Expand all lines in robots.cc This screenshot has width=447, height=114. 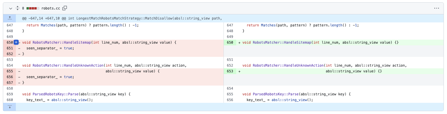point(17,8)
